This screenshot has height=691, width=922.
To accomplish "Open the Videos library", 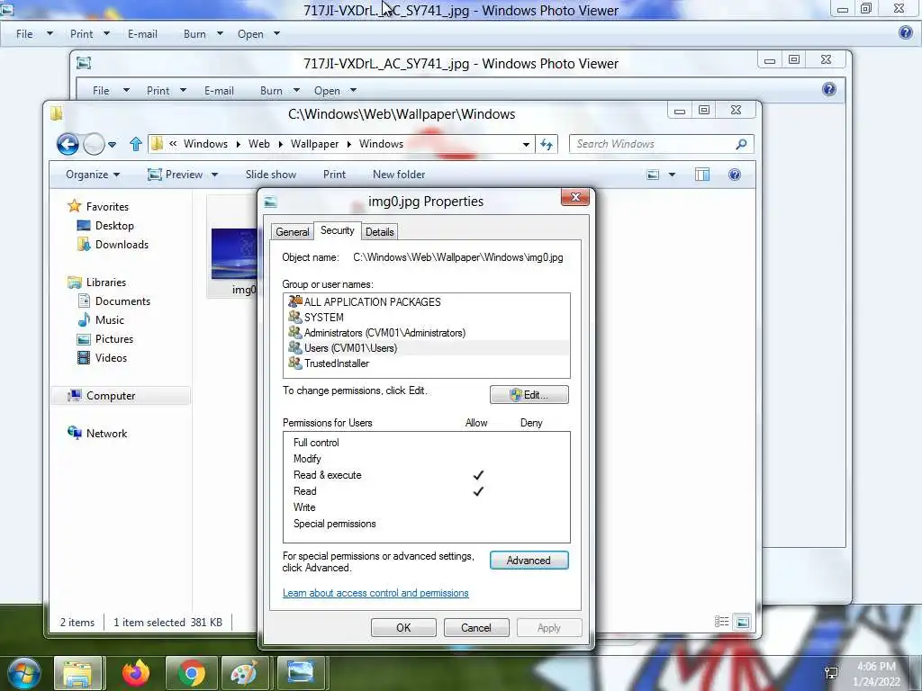I will click(102, 358).
